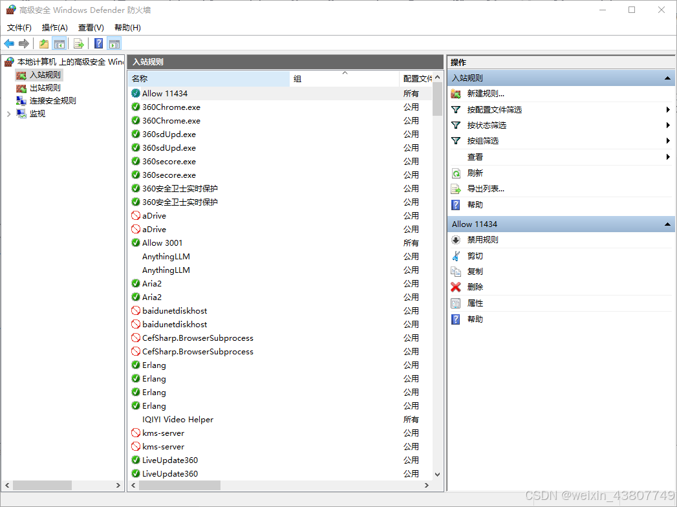Open the properties (属性) icon

click(x=455, y=303)
